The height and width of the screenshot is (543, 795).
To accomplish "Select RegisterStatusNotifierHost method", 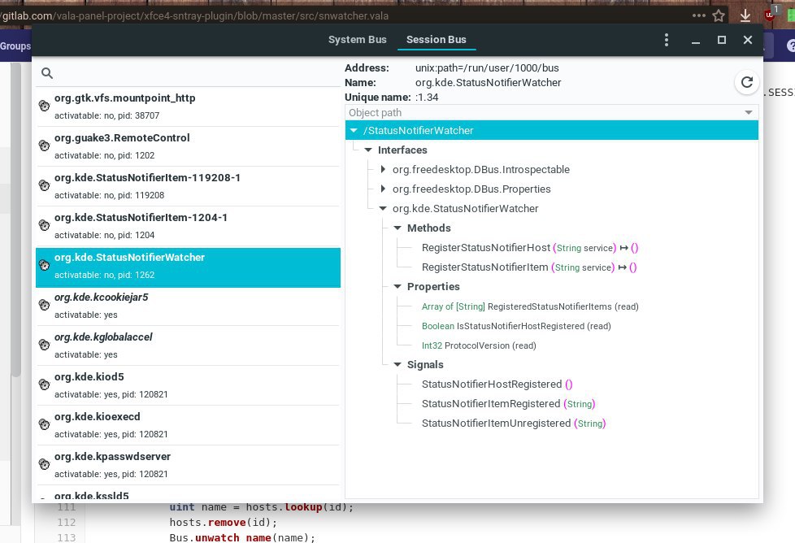I will [x=530, y=248].
